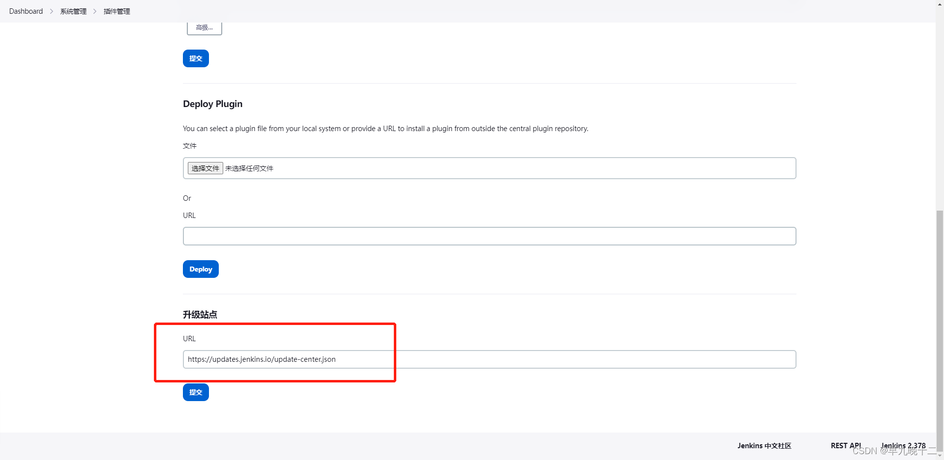Screen dimensions: 944x460
Task: Click the scrollbar up arrow
Action: pyautogui.click(x=940, y=4)
